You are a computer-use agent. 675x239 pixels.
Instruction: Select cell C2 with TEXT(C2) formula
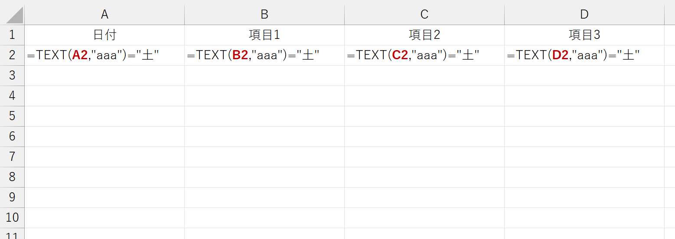(424, 55)
